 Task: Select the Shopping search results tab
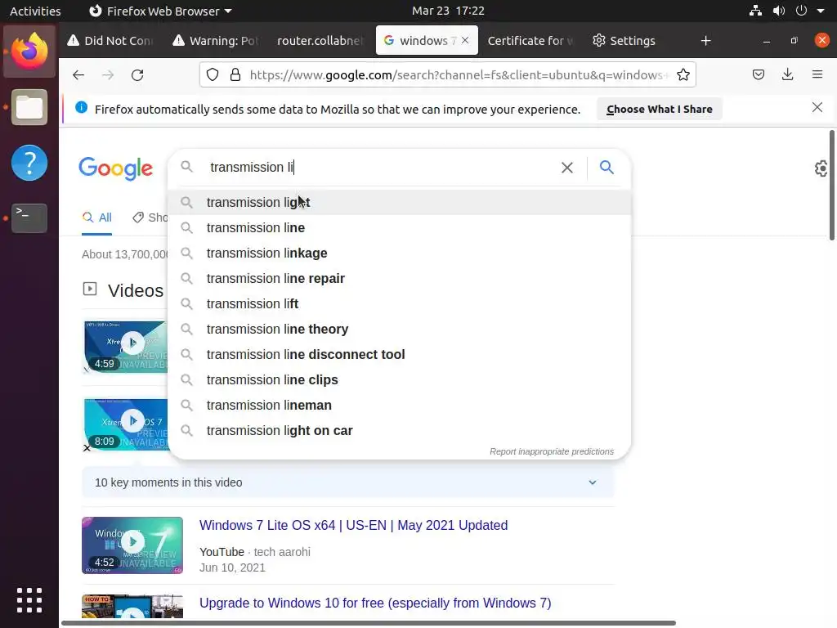(150, 218)
